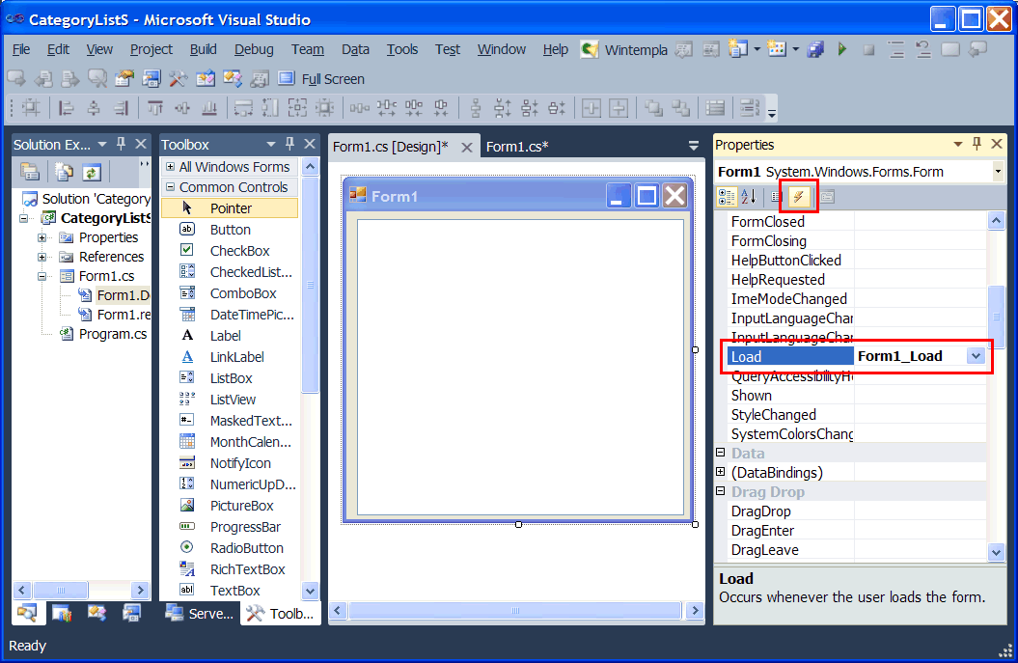Collapse the Common Controls group
Image resolution: width=1018 pixels, height=663 pixels.
click(x=170, y=187)
